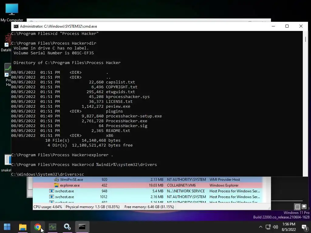Click the Physical memory 1.5 GB status entry
Screen dimensions: 311x233
click(92, 207)
